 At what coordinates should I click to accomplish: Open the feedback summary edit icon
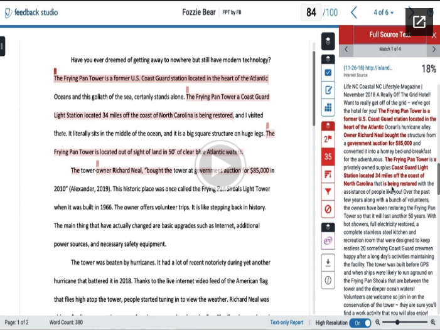(x=328, y=90)
